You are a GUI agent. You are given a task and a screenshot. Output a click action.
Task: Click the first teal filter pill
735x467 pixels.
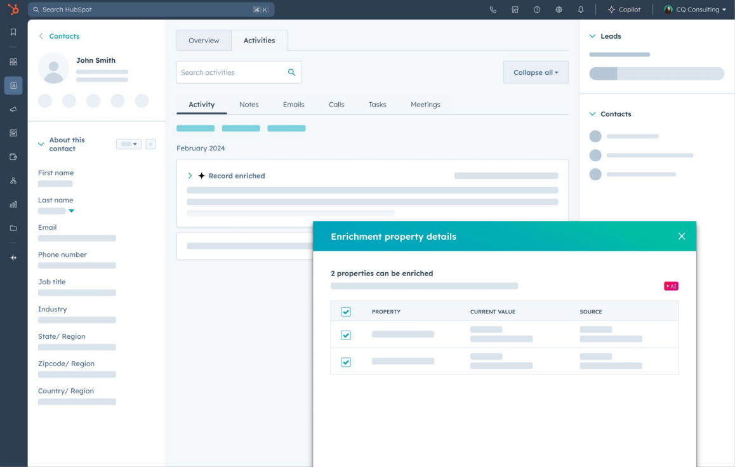[195, 128]
